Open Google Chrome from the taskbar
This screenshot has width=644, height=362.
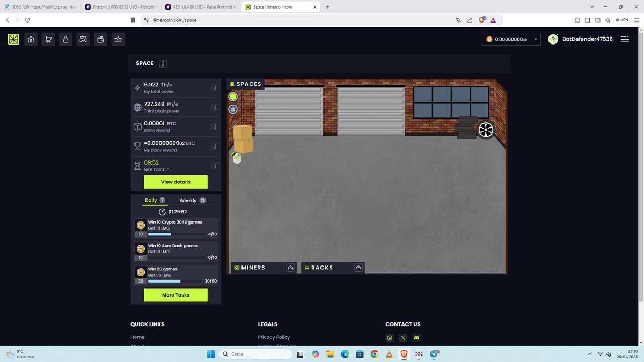coord(375,354)
